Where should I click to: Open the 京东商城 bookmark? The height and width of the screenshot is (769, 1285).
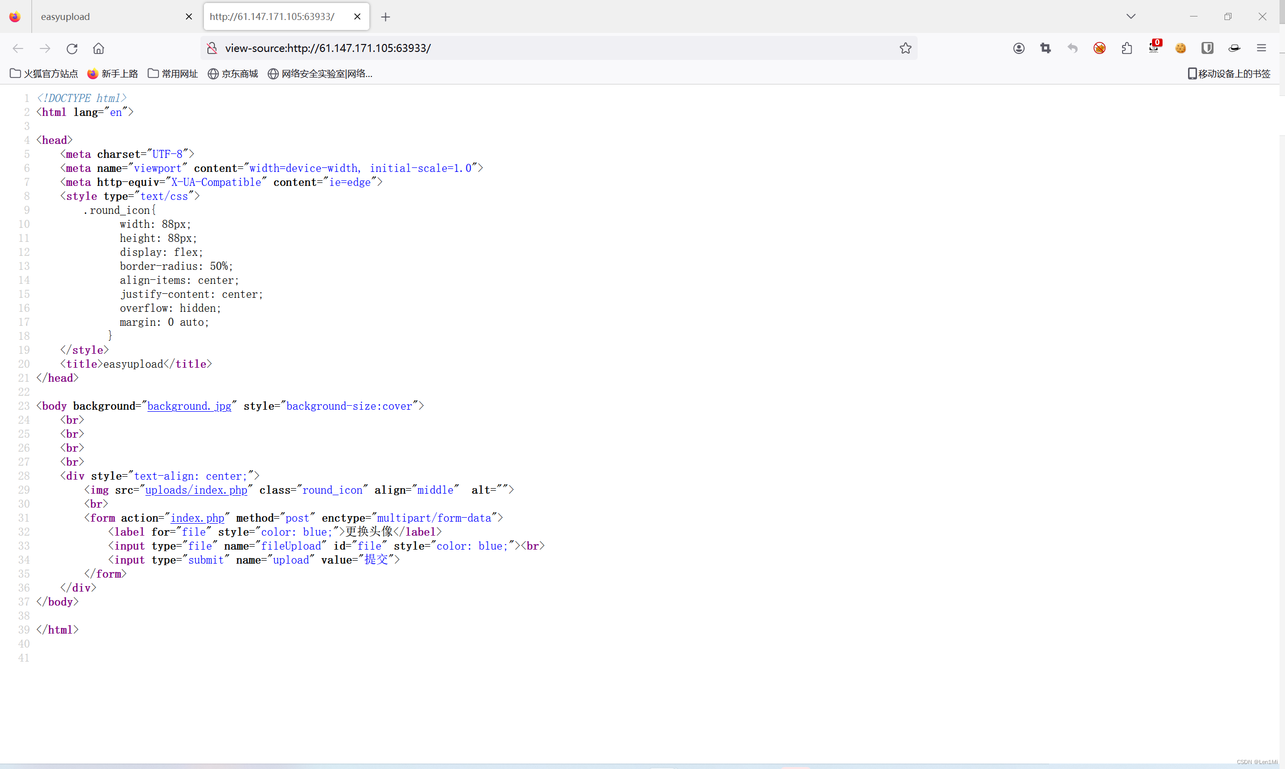point(233,73)
